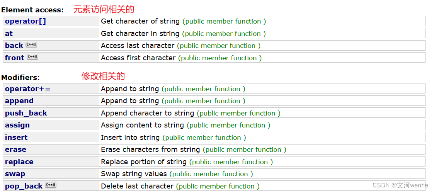
Task: Click the Modifiers section heading
Action: (x=20, y=77)
